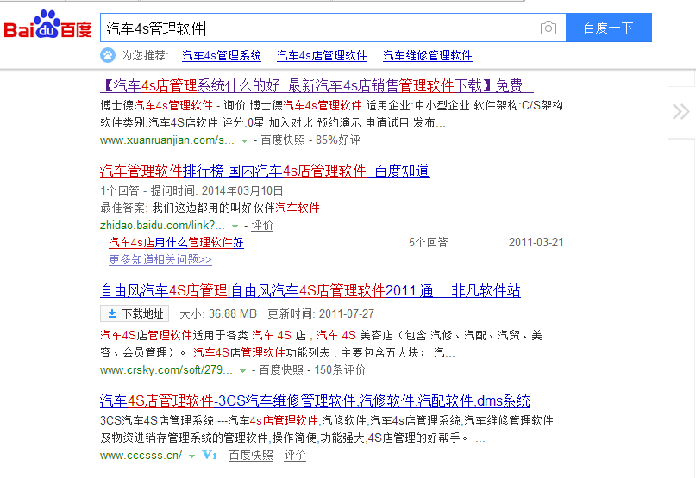Open result 汽车管理软件排行榜 百度知道

pos(265,171)
